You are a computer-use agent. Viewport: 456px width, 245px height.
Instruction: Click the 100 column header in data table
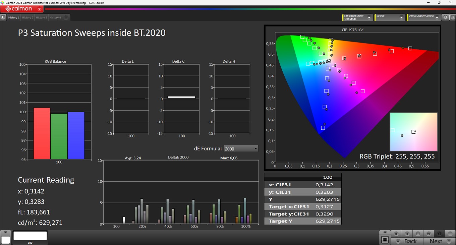[x=328, y=177]
